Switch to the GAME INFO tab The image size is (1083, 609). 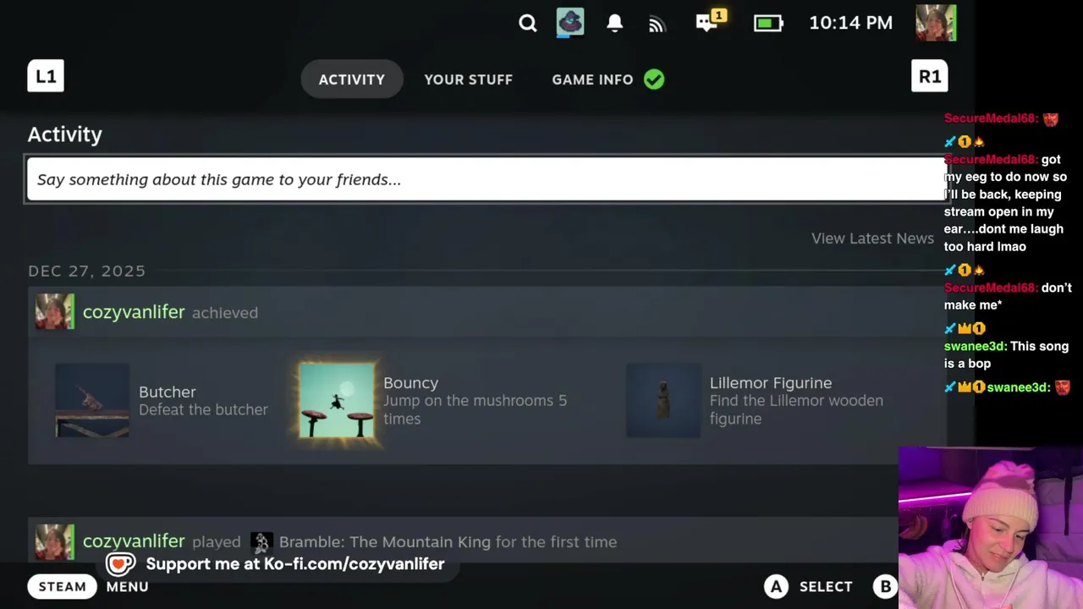coord(592,79)
